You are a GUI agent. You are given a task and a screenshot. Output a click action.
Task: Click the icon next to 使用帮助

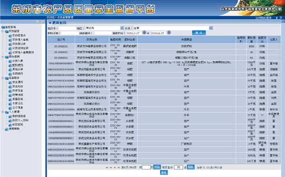(x=7, y=129)
